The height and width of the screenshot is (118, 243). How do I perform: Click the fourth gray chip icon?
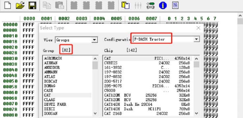click(111, 5)
